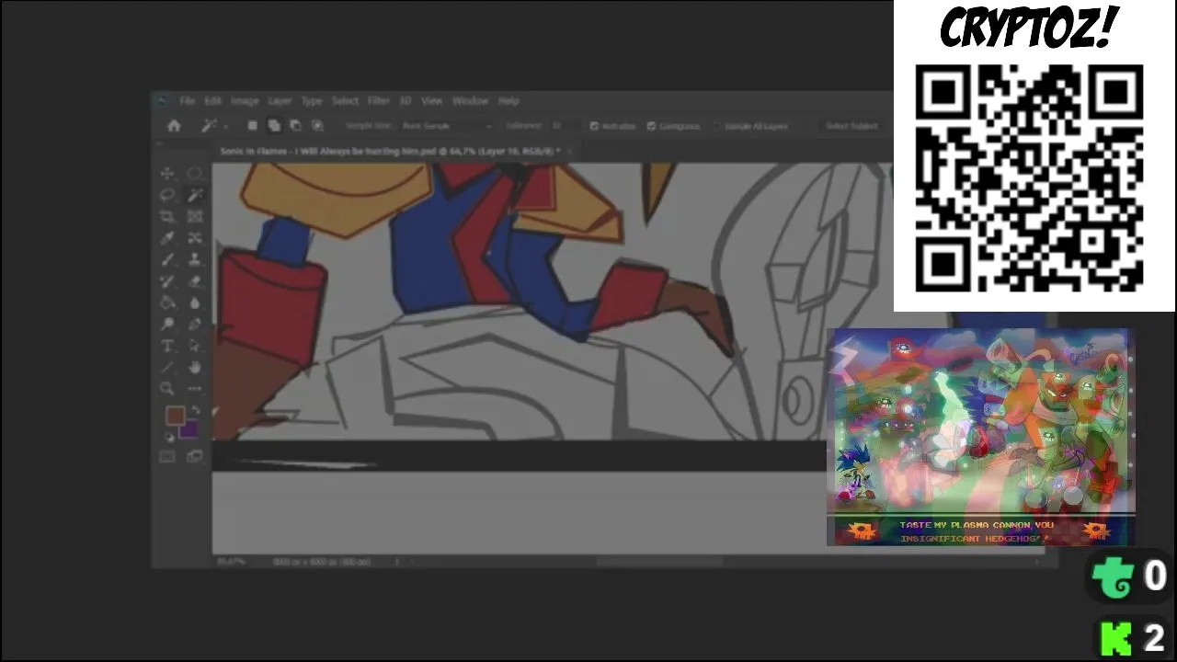Select the Blur tool
Screen dimensions: 1177x662
click(195, 302)
